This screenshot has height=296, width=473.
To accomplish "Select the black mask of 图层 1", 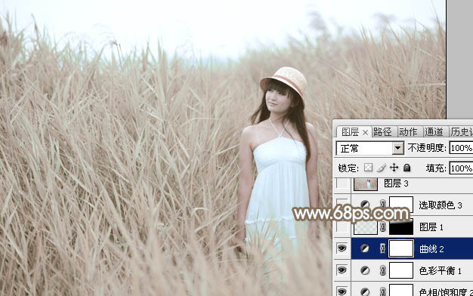I will pyautogui.click(x=401, y=227).
